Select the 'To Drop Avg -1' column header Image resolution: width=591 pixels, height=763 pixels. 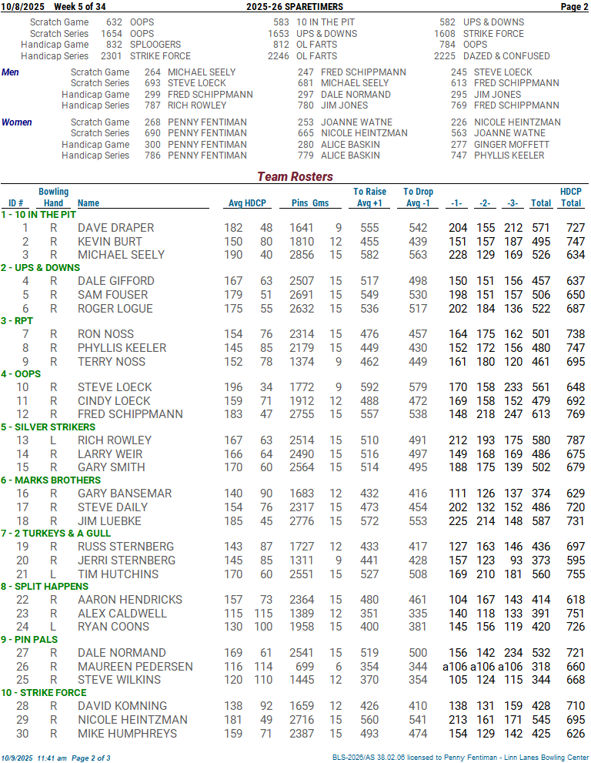point(418,198)
